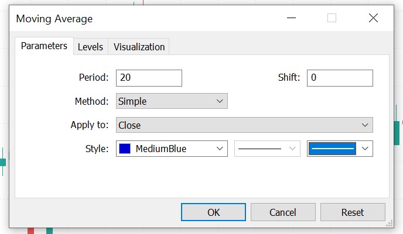The image size is (403, 234).
Task: Expand the Apply to dropdown
Action: pyautogui.click(x=244, y=125)
